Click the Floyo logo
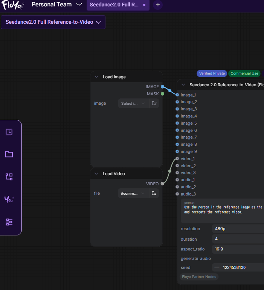The height and width of the screenshot is (290, 264). [x=12, y=5]
